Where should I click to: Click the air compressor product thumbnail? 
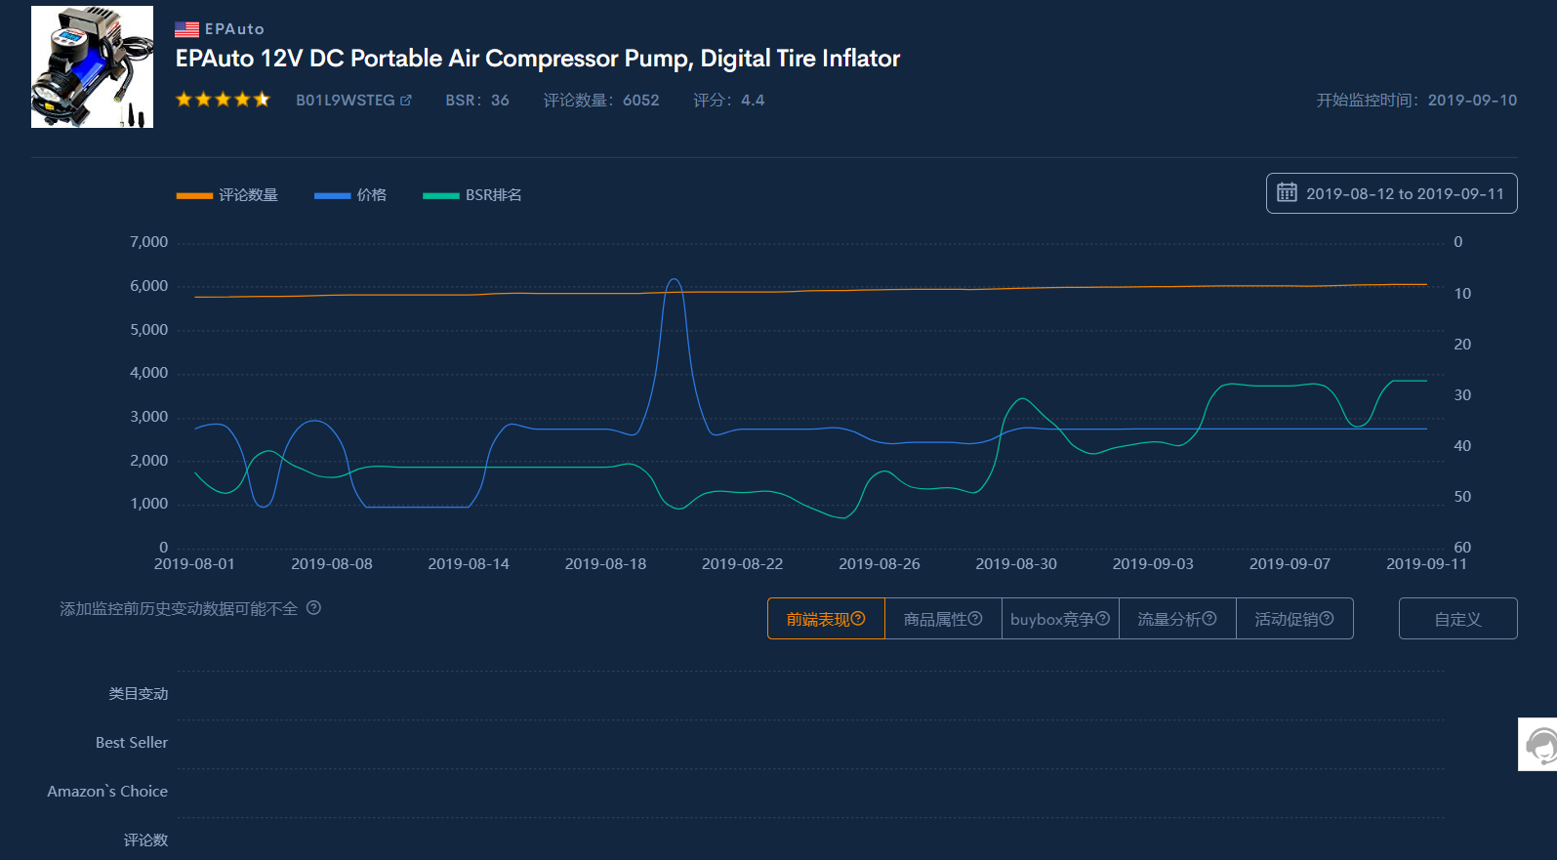(93, 66)
